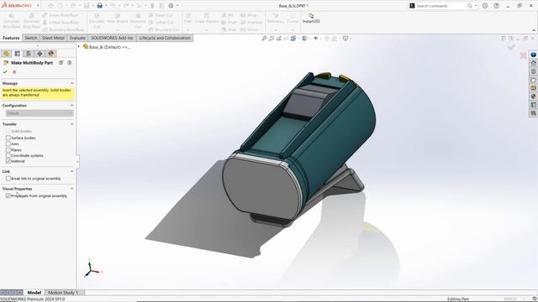
Task: Uncheck Propagate from original assembly
Action: [8, 195]
